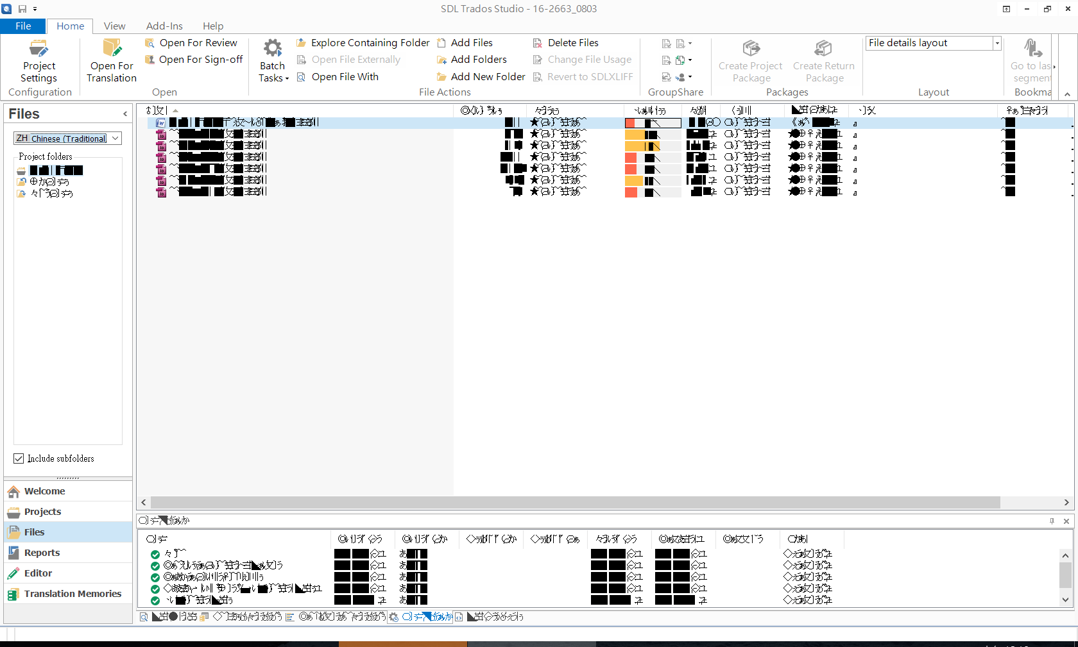Select the third project folder in tree
Screen dimensions: 1078x647
[45, 194]
